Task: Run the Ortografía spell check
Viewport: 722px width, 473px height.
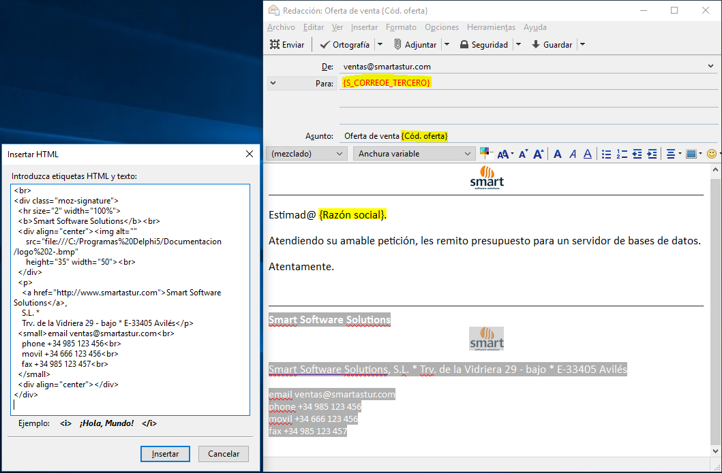Action: (x=345, y=45)
